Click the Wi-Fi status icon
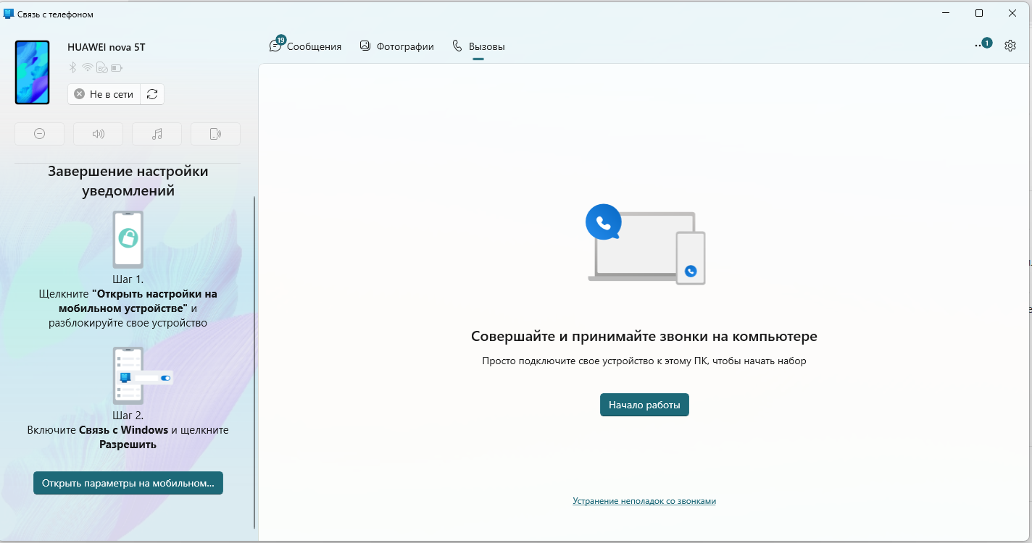Image resolution: width=1032 pixels, height=543 pixels. pyautogui.click(x=88, y=68)
